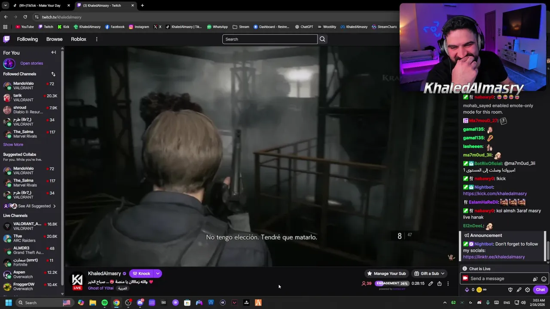Open the browser tab search dropdown
The image size is (550, 309).
pyautogui.click(x=5, y=6)
